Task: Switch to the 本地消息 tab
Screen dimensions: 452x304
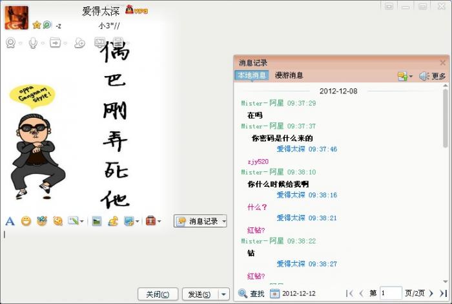Action: pyautogui.click(x=252, y=75)
